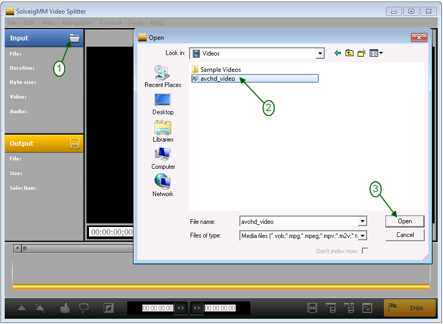
Task: Browse the Network location
Action: (163, 186)
